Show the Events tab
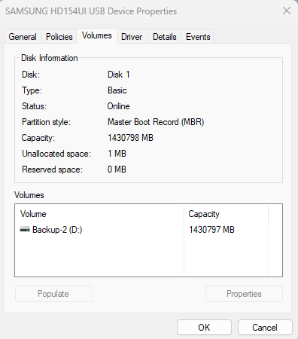This screenshot has width=298, height=339. click(x=198, y=37)
